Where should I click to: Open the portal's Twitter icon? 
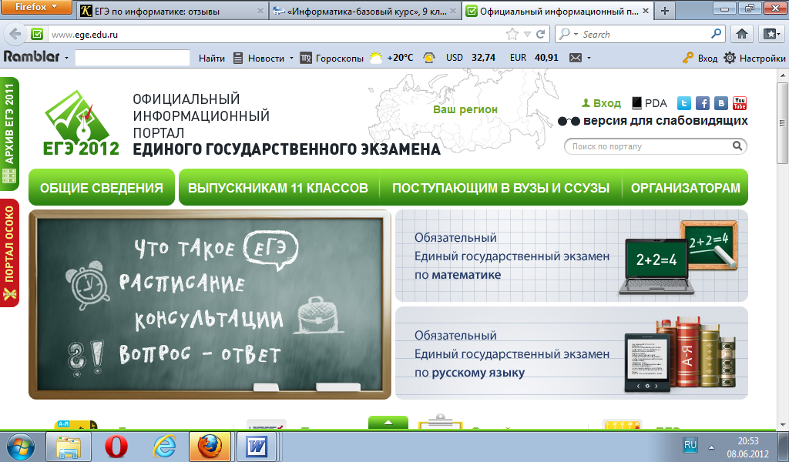pyautogui.click(x=684, y=103)
